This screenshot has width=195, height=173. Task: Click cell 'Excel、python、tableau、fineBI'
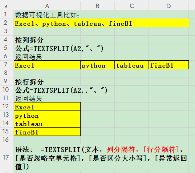click(x=101, y=23)
